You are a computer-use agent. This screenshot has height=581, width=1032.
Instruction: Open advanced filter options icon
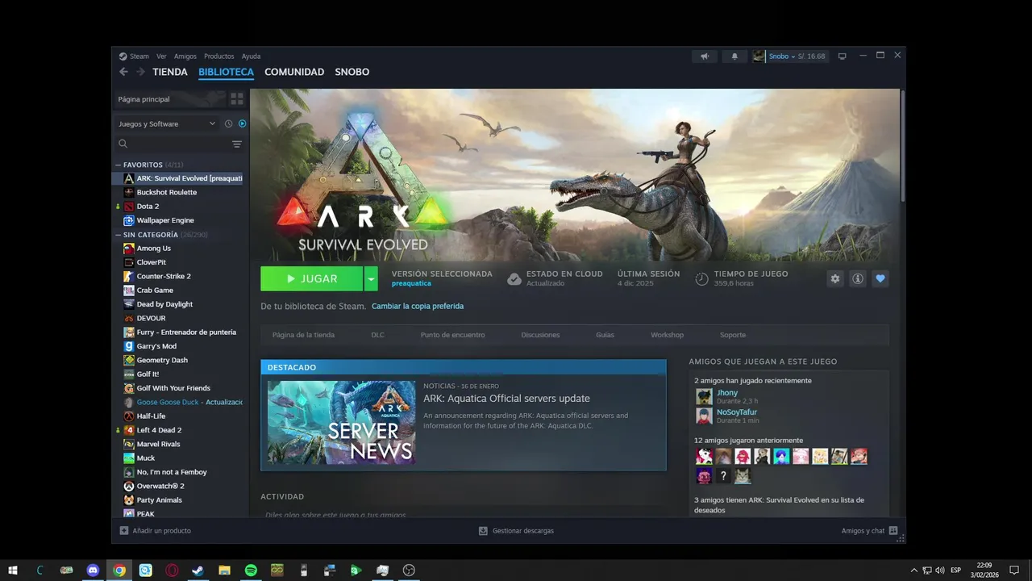pyautogui.click(x=237, y=144)
